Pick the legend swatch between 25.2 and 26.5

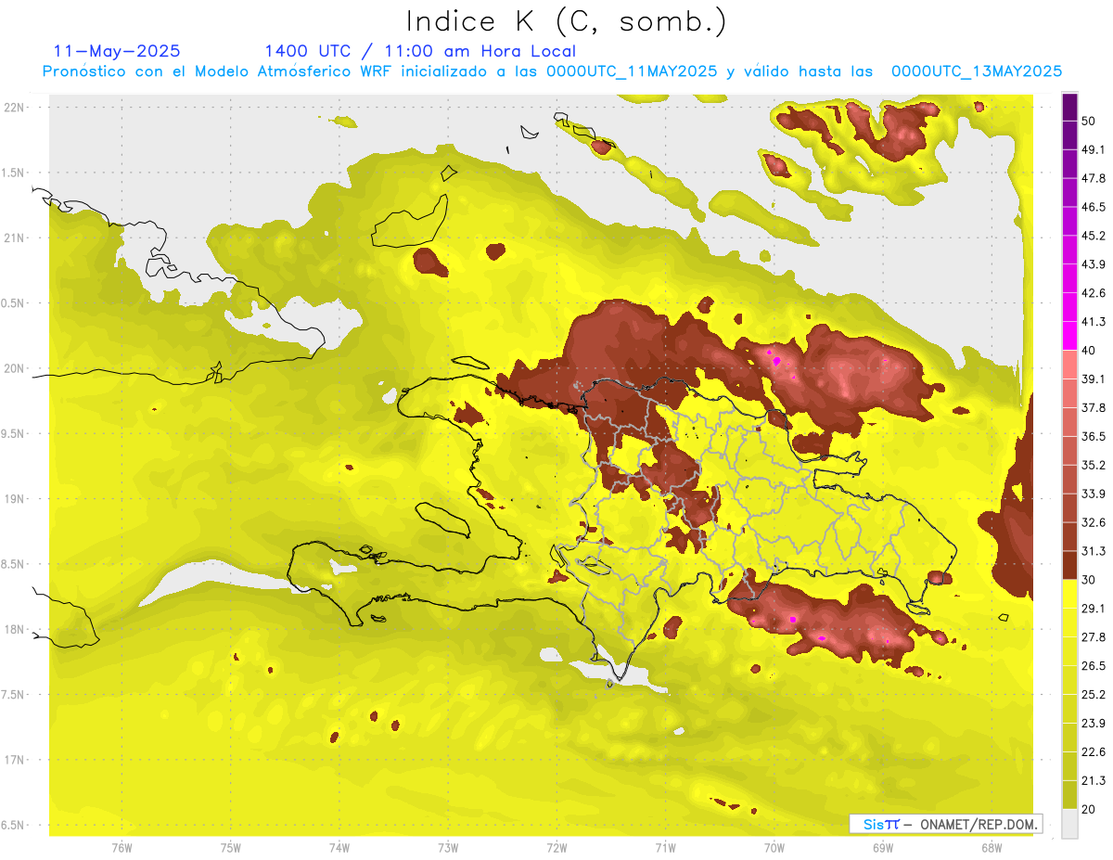click(1069, 680)
